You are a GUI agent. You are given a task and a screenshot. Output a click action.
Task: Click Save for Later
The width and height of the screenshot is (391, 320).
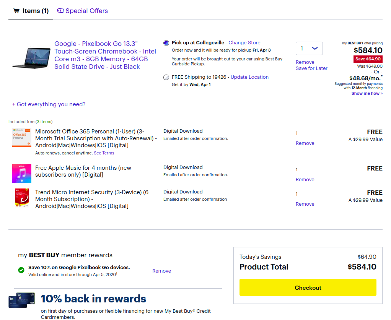tap(311, 68)
